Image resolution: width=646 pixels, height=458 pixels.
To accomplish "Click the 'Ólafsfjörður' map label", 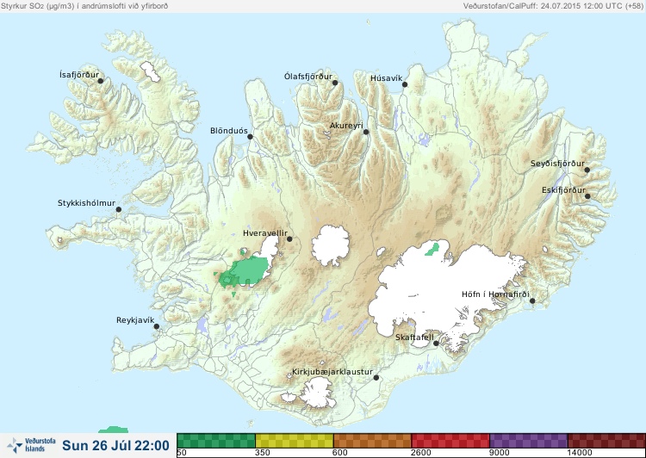I will (x=308, y=77).
